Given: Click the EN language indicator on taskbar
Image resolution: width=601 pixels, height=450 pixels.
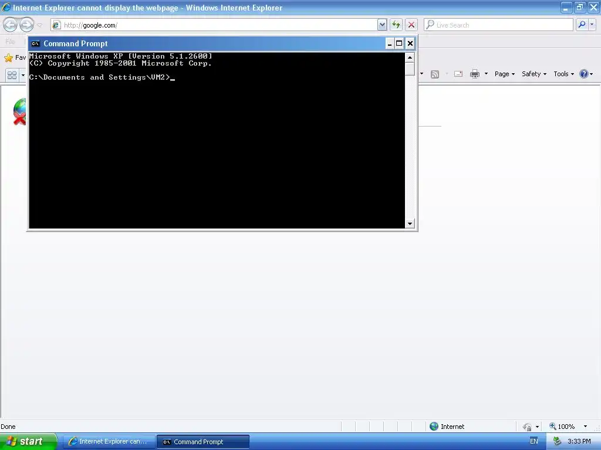Looking at the screenshot, I should (534, 441).
